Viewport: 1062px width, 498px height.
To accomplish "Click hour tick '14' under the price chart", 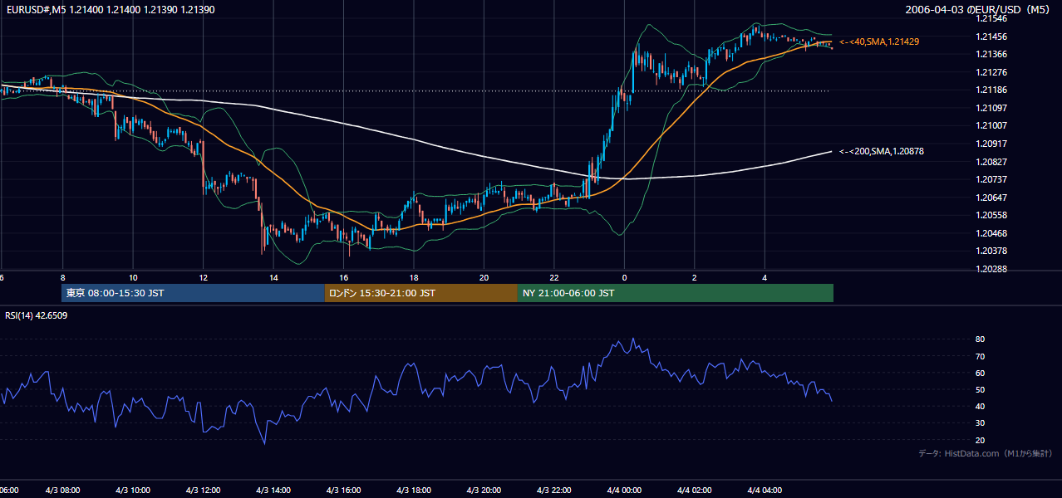I will click(273, 277).
